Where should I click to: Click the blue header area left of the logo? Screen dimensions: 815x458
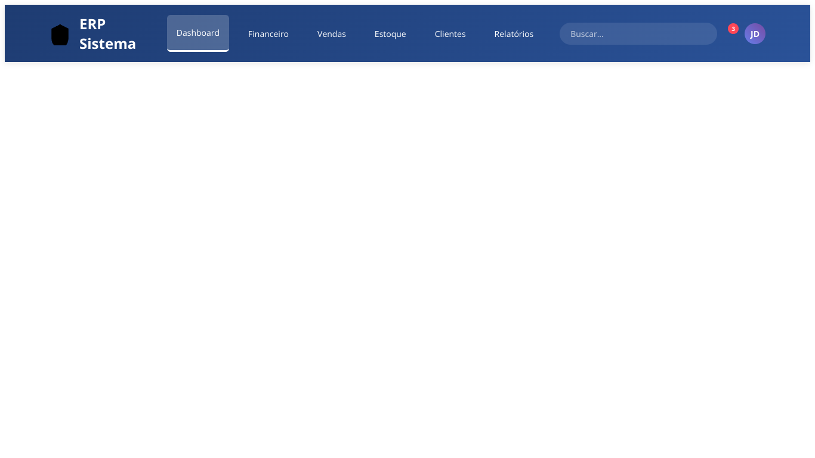click(x=27, y=34)
